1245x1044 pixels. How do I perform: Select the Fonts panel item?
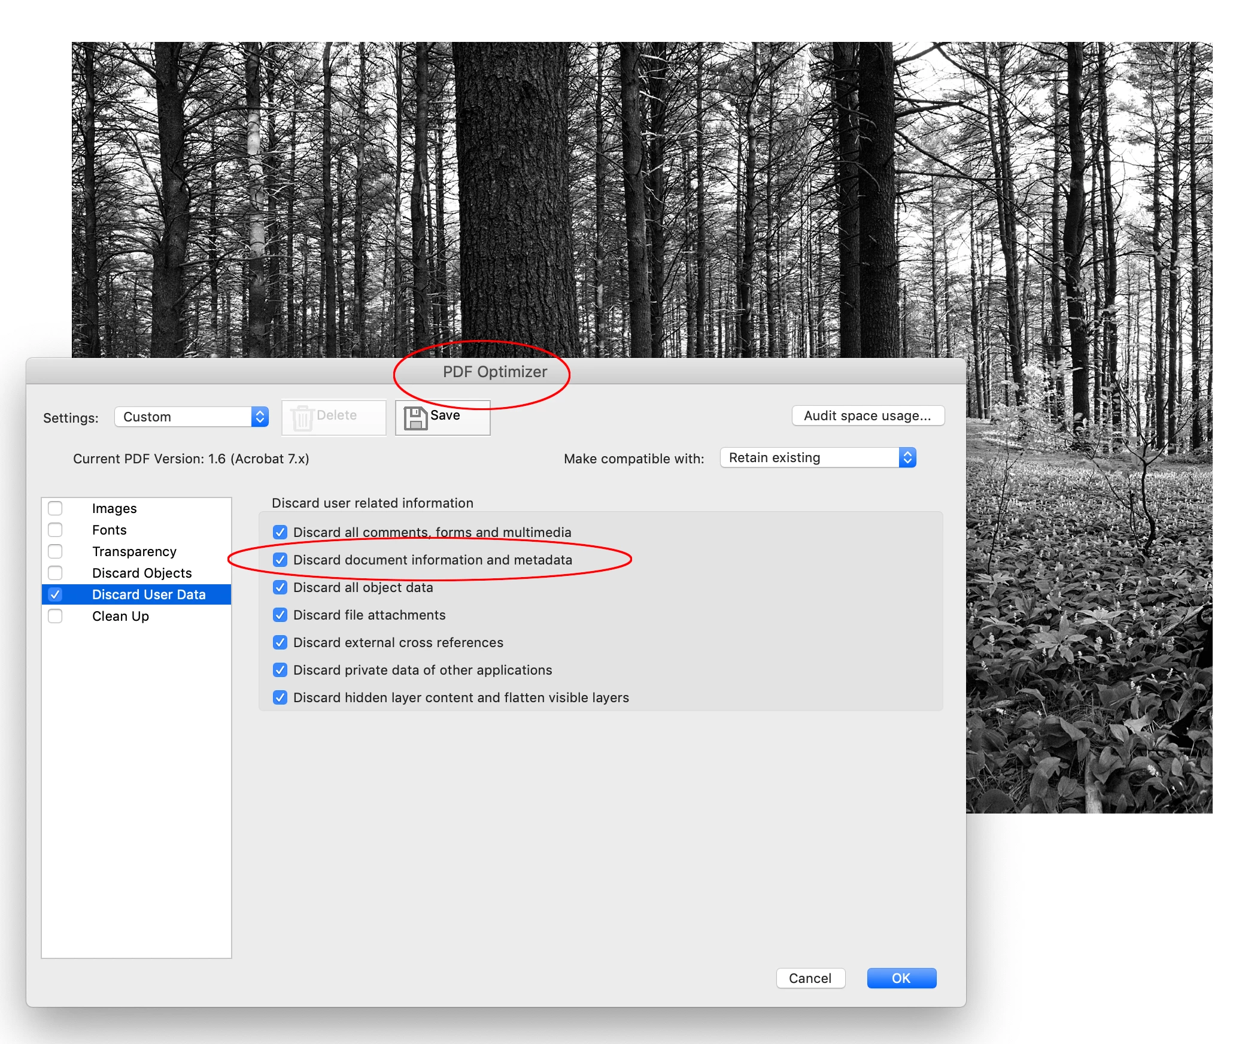110,530
